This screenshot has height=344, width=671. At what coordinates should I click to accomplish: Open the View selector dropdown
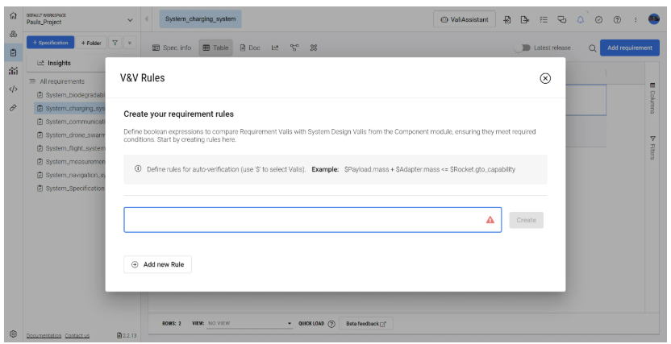250,324
